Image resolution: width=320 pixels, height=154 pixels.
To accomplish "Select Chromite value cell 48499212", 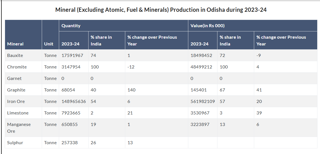I will click(x=201, y=67).
